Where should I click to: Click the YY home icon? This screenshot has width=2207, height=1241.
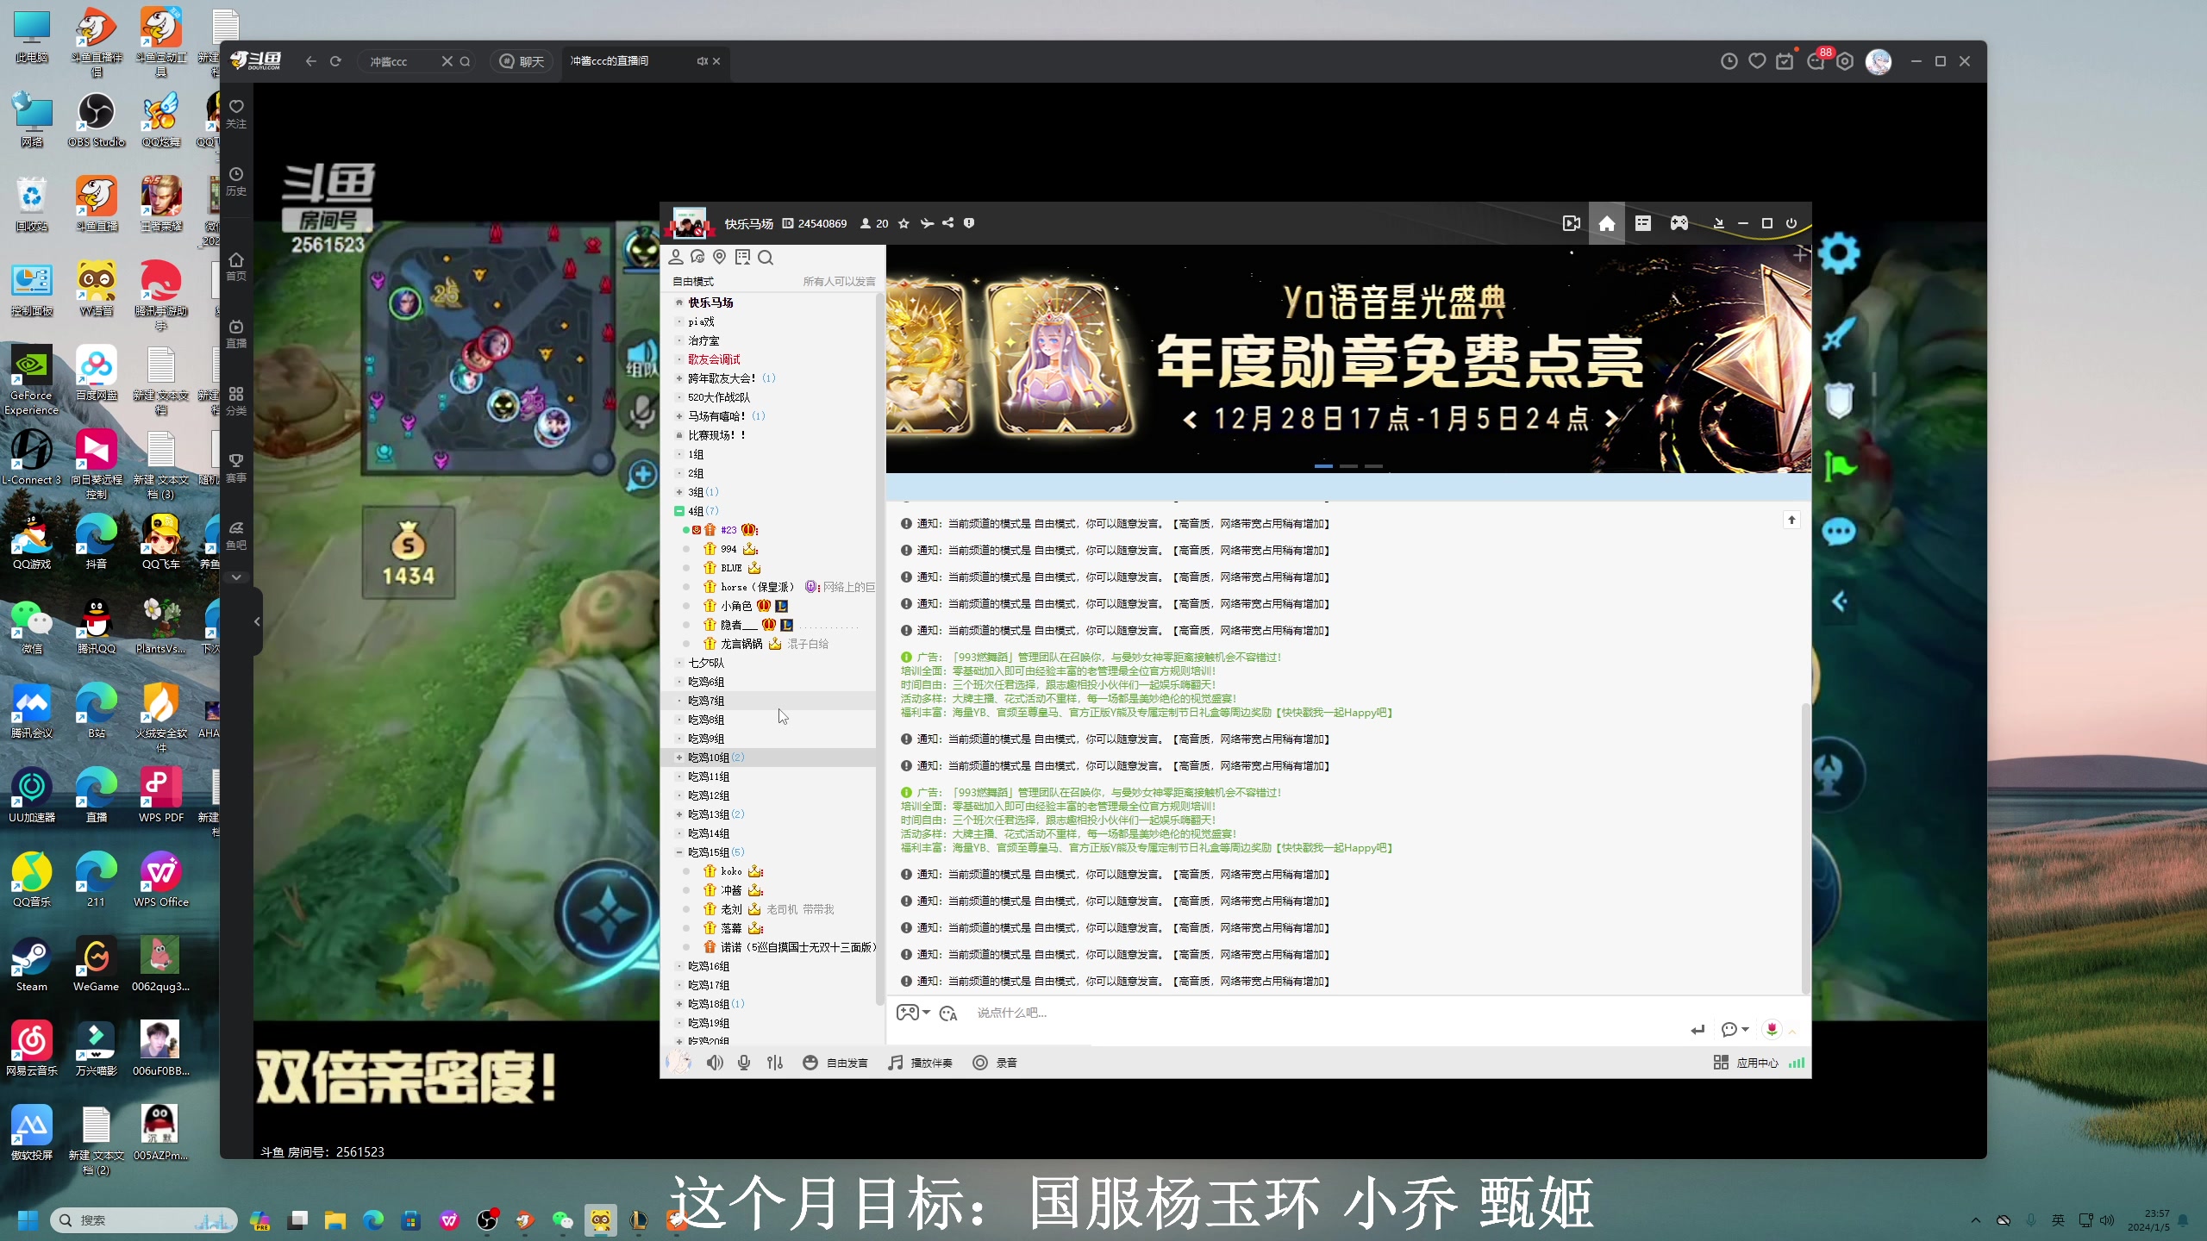(1607, 223)
